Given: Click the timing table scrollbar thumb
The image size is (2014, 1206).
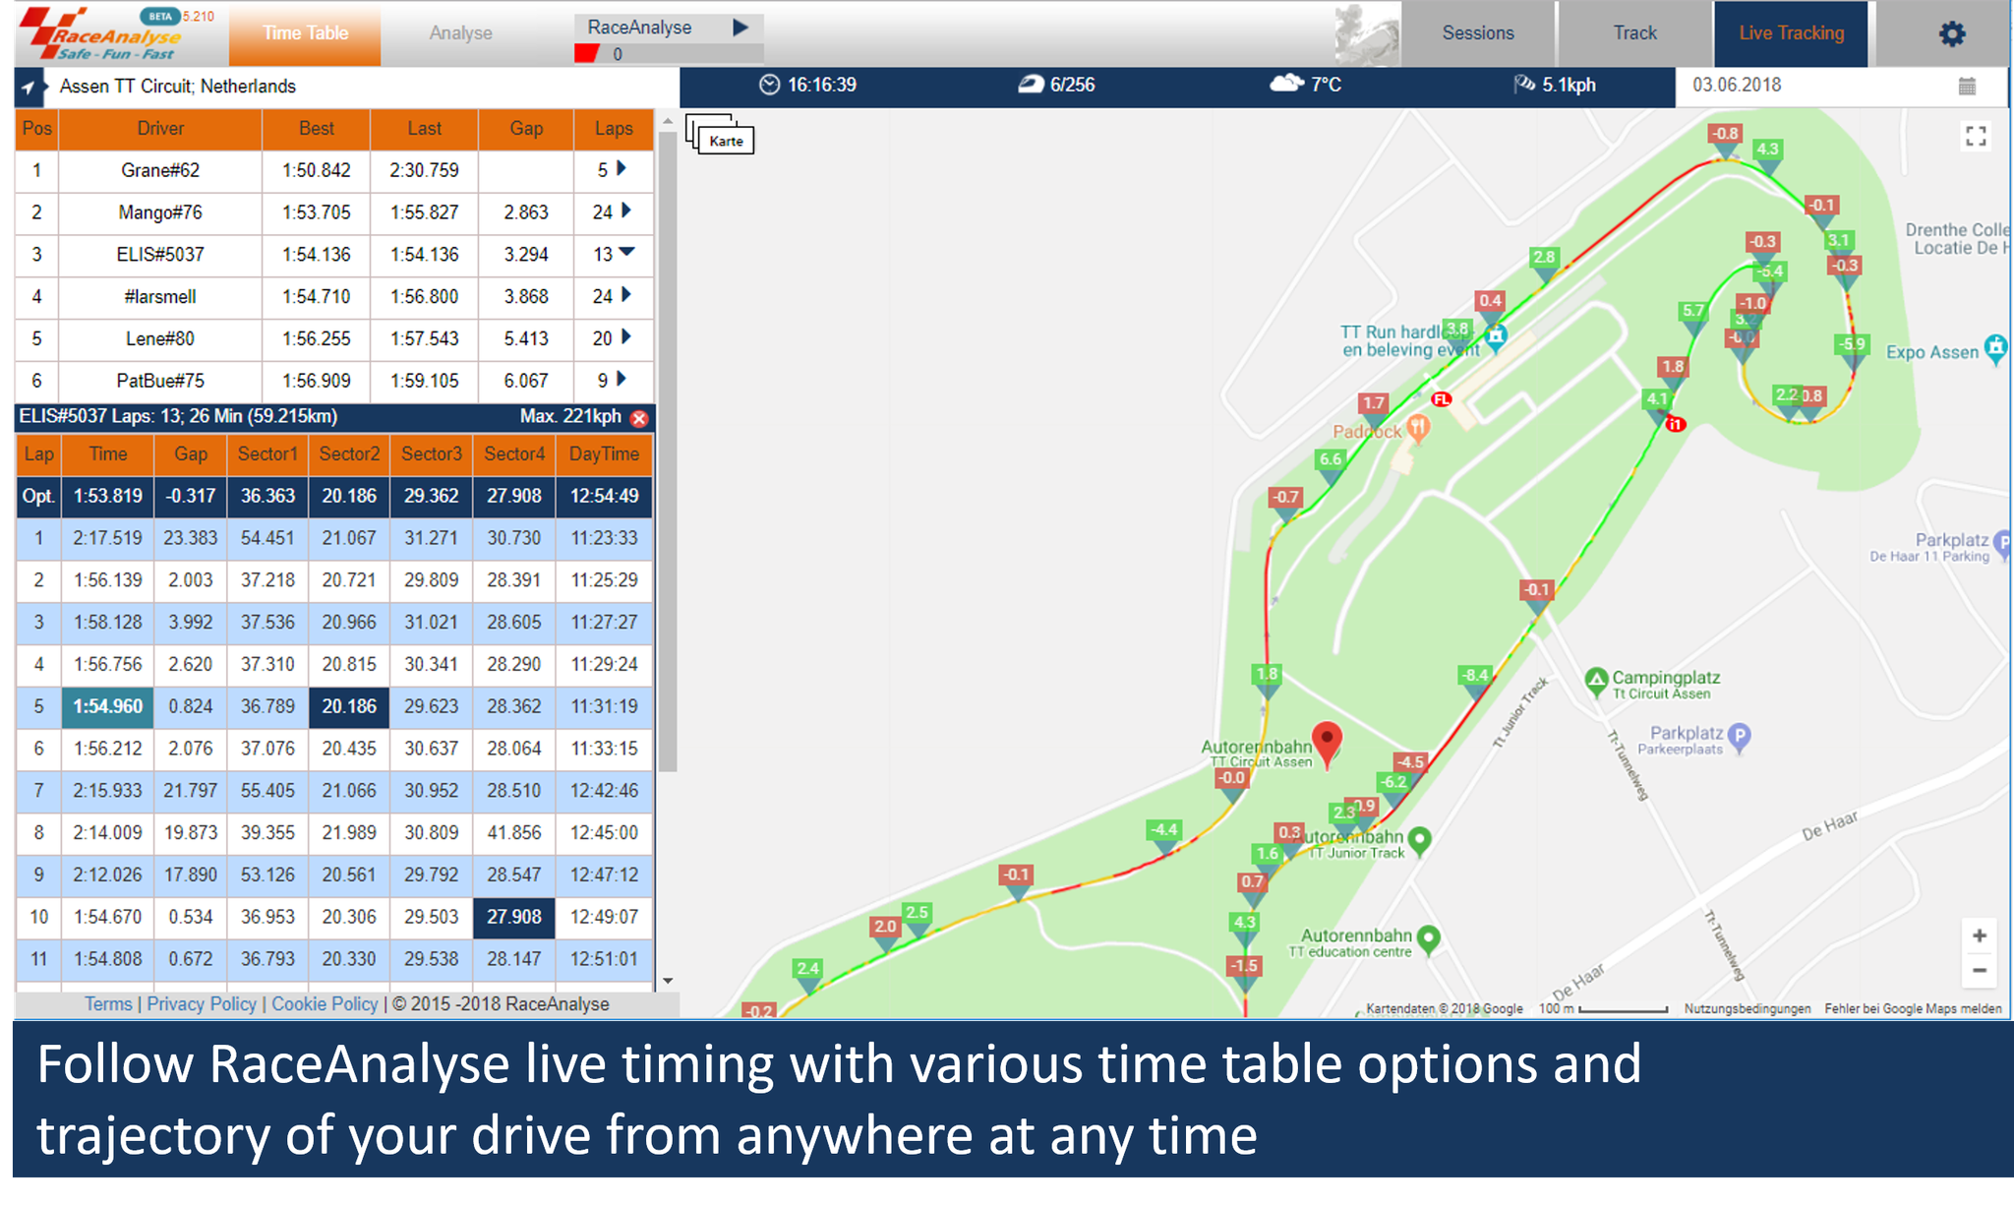Looking at the screenshot, I should [668, 452].
